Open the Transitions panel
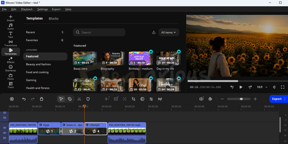 pyautogui.click(x=11, y=44)
